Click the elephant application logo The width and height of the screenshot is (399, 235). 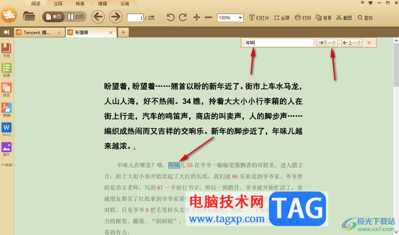tap(9, 15)
